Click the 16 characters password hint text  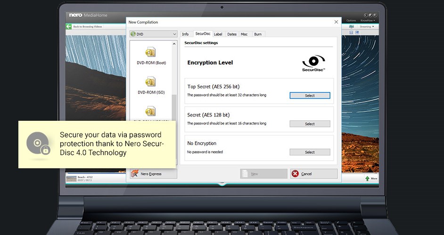[x=227, y=124]
